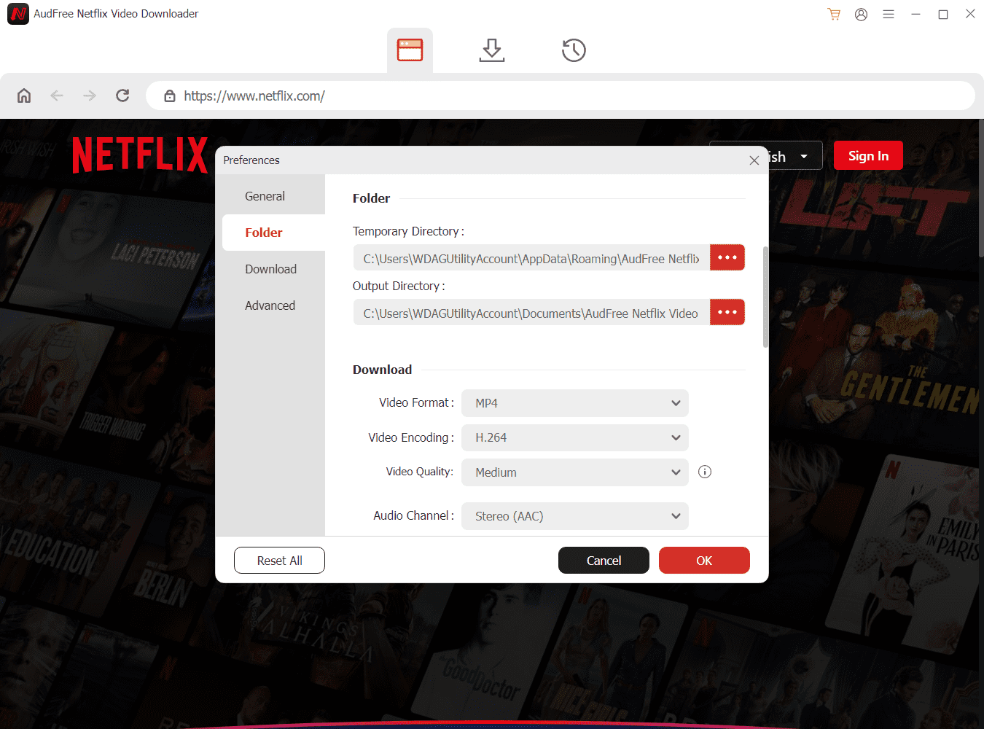Open the browser tab view icon
This screenshot has height=729, width=984.
[410, 50]
